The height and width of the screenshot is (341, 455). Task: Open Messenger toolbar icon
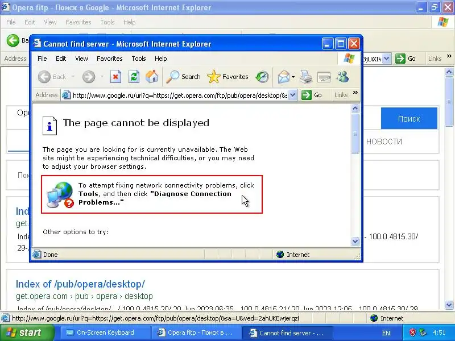343,77
